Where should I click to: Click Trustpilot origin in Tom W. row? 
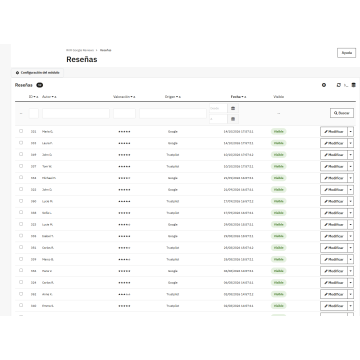(172, 166)
